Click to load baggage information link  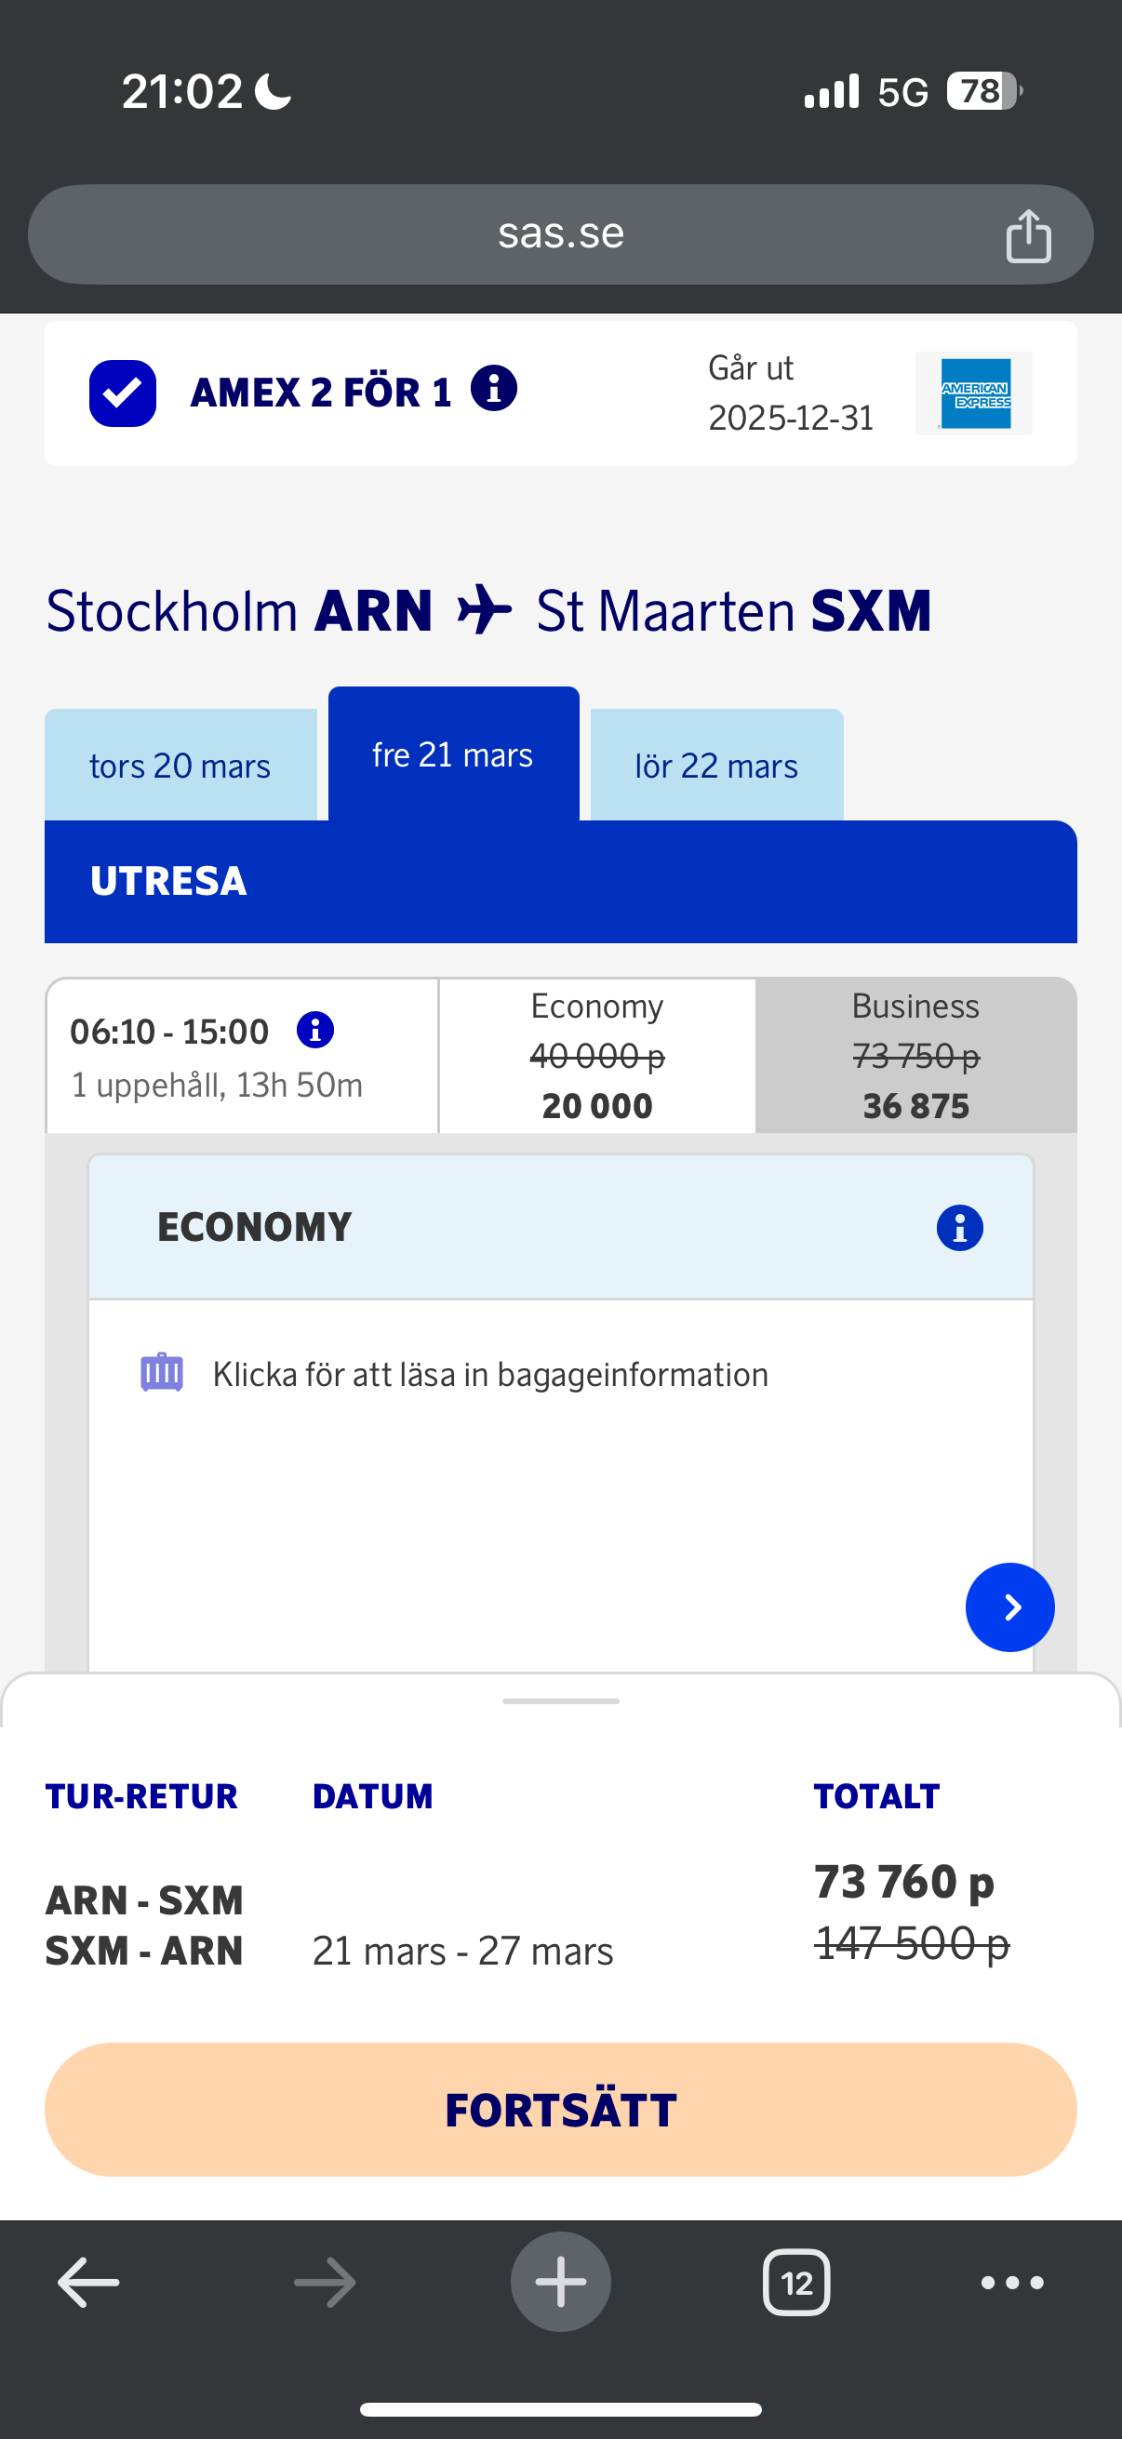click(x=489, y=1375)
